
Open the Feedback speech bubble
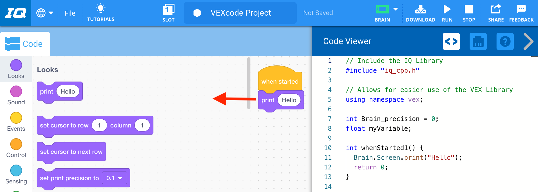(521, 10)
